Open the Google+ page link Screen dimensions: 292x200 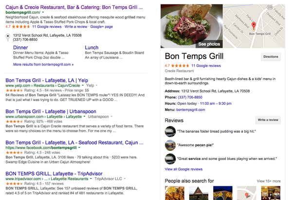[102, 26]
